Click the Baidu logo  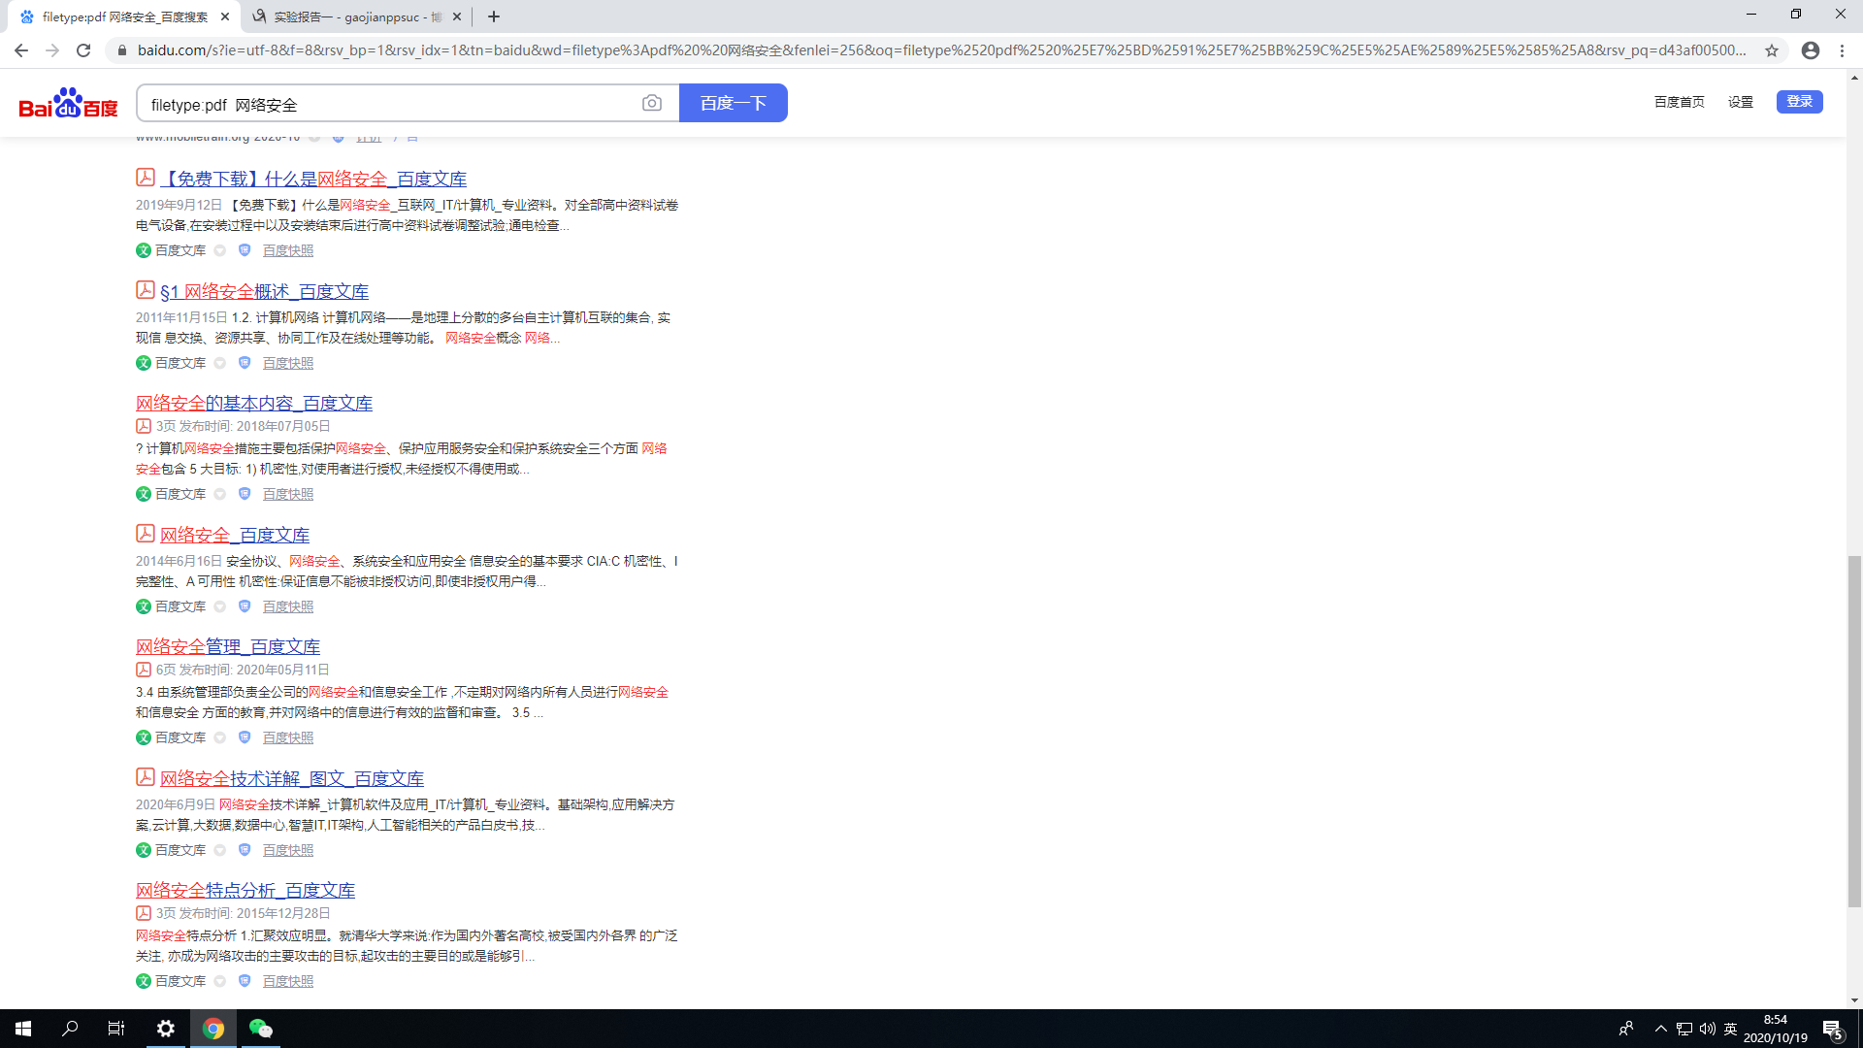click(68, 103)
